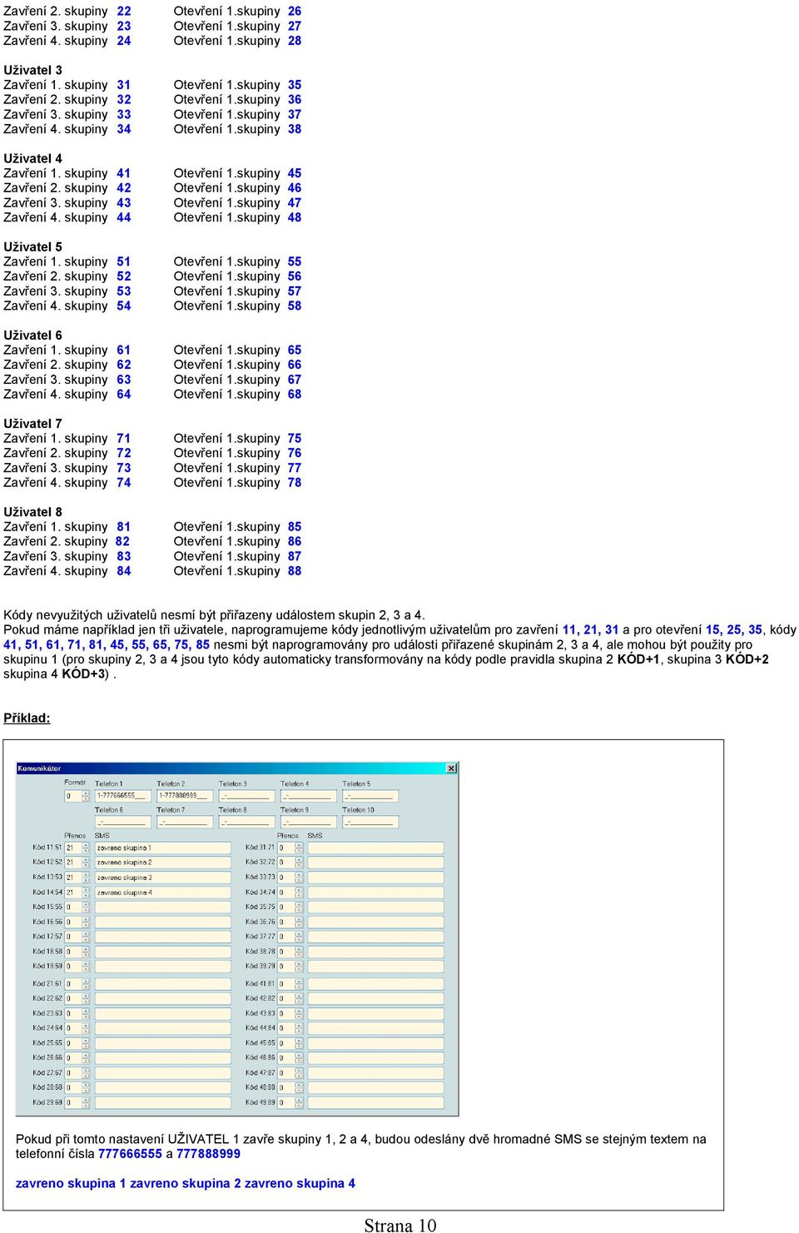Image resolution: width=799 pixels, height=1233 pixels.
Task: Click the Telefon 4 number field
Action: click(x=308, y=796)
